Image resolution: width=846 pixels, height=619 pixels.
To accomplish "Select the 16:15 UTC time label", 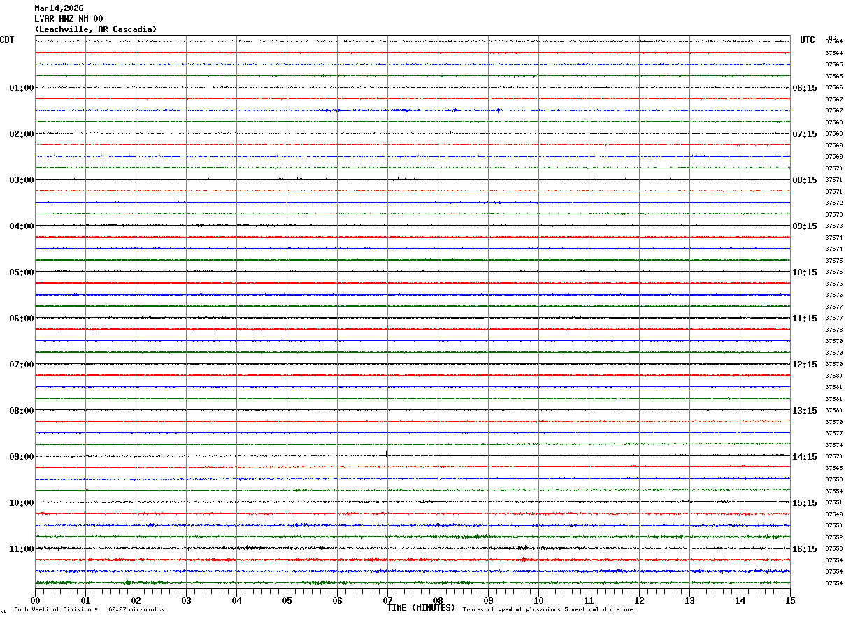I will pos(804,549).
